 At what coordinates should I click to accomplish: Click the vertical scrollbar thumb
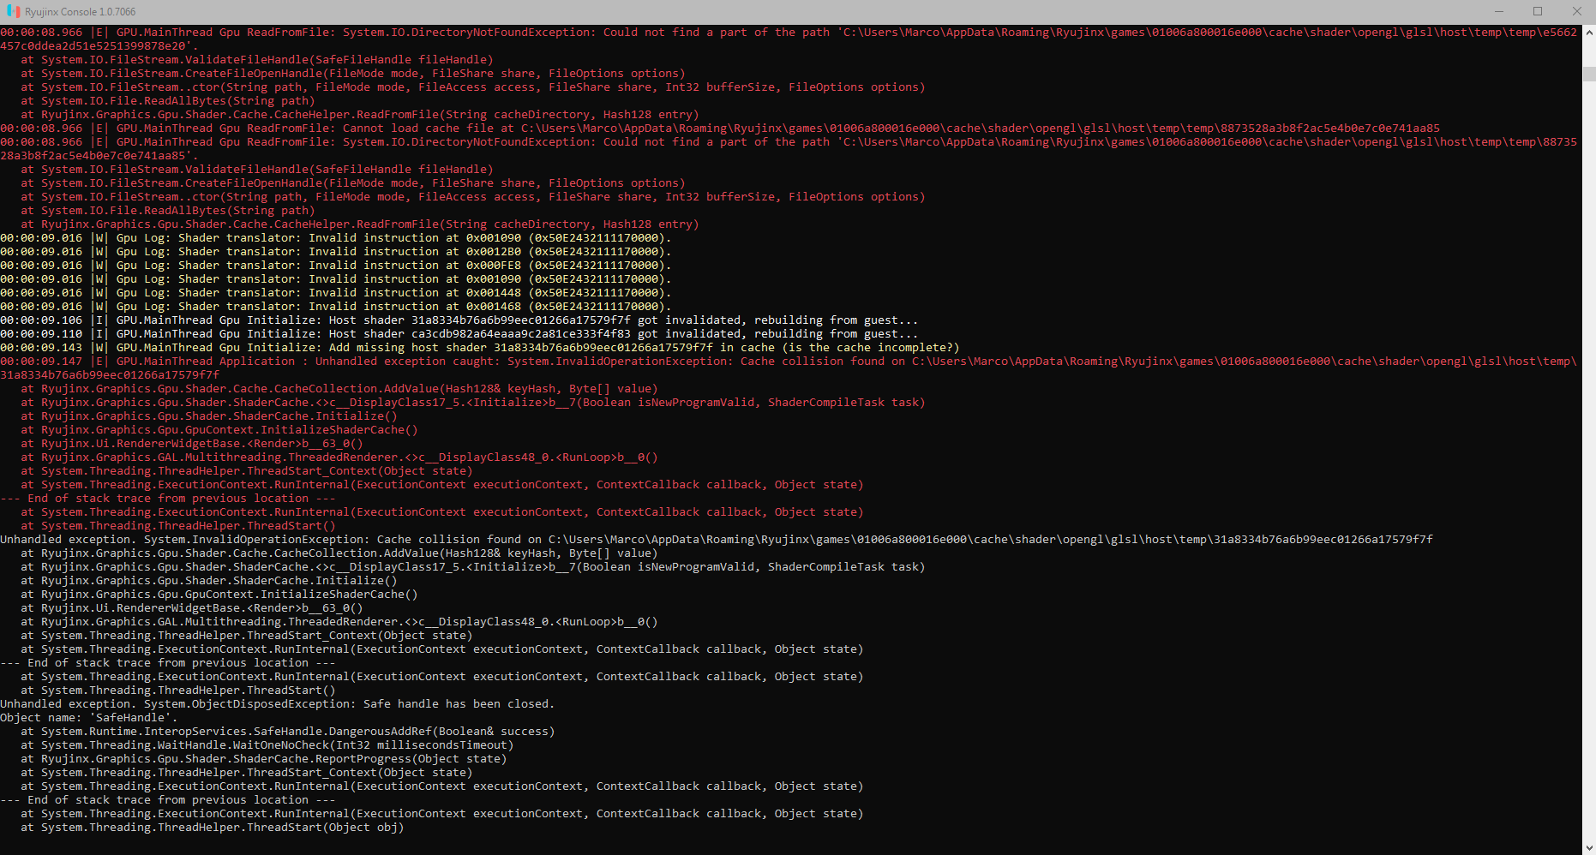[1589, 74]
